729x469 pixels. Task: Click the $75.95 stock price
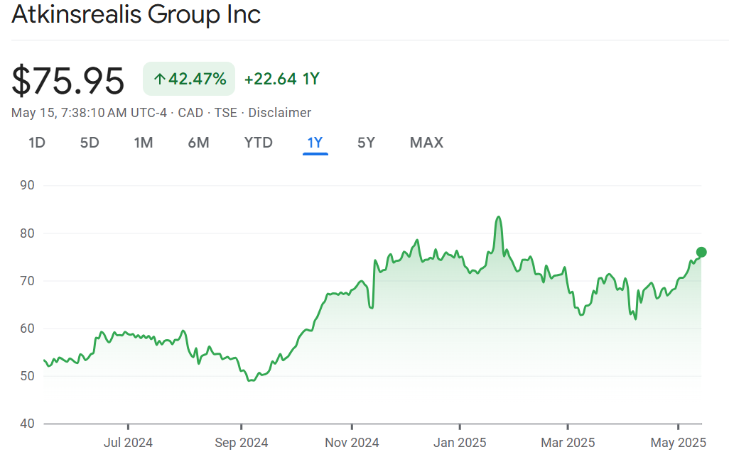68,80
